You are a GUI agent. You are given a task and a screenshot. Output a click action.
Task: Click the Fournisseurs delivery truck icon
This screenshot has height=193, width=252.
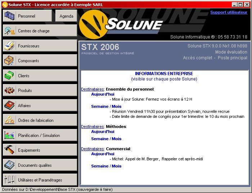pyautogui.click(x=9, y=46)
